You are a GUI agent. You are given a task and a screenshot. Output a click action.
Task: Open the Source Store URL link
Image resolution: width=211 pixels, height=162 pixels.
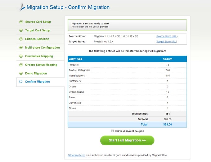(x=167, y=36)
